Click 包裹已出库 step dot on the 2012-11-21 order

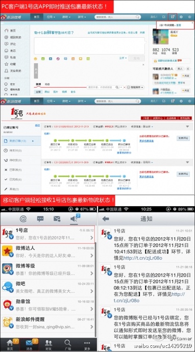coord(90,140)
